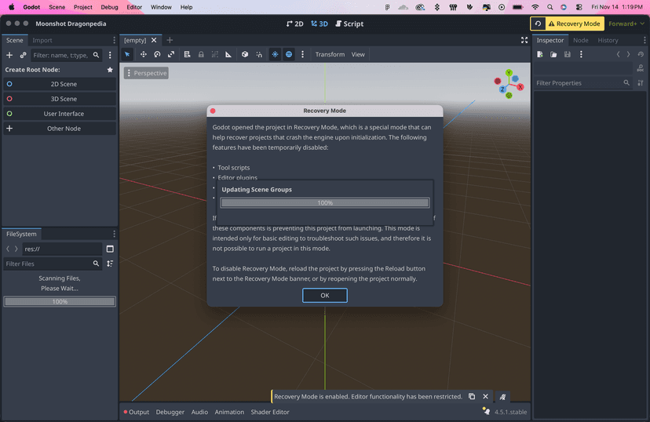
Task: Select the Move mode tool in the 3D toolbar
Action: [x=143, y=55]
